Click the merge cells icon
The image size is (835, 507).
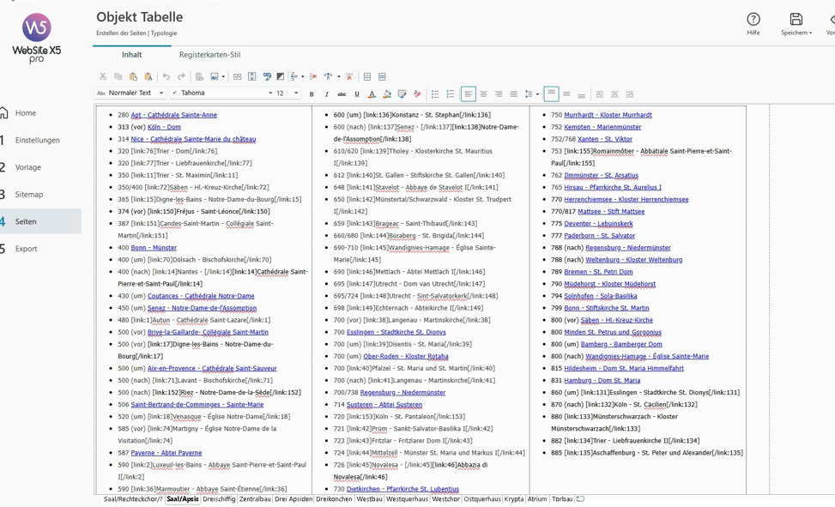pos(367,76)
